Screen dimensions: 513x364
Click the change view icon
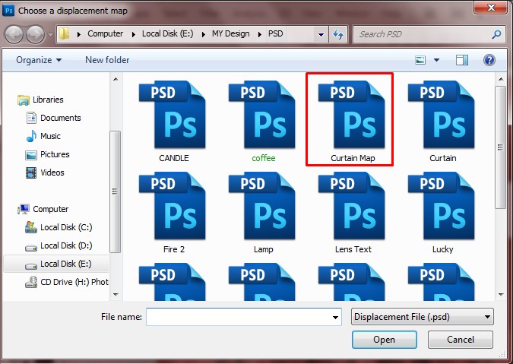420,60
